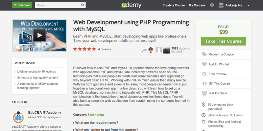This screenshot has height=131, width=263.
Task: Open My Courses link
Action: (197, 5)
